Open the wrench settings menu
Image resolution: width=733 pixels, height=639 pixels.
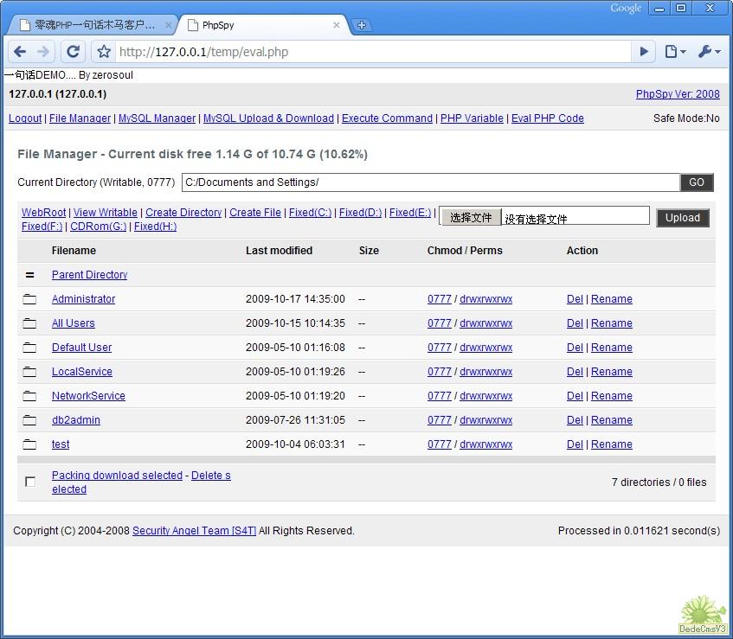tap(709, 52)
